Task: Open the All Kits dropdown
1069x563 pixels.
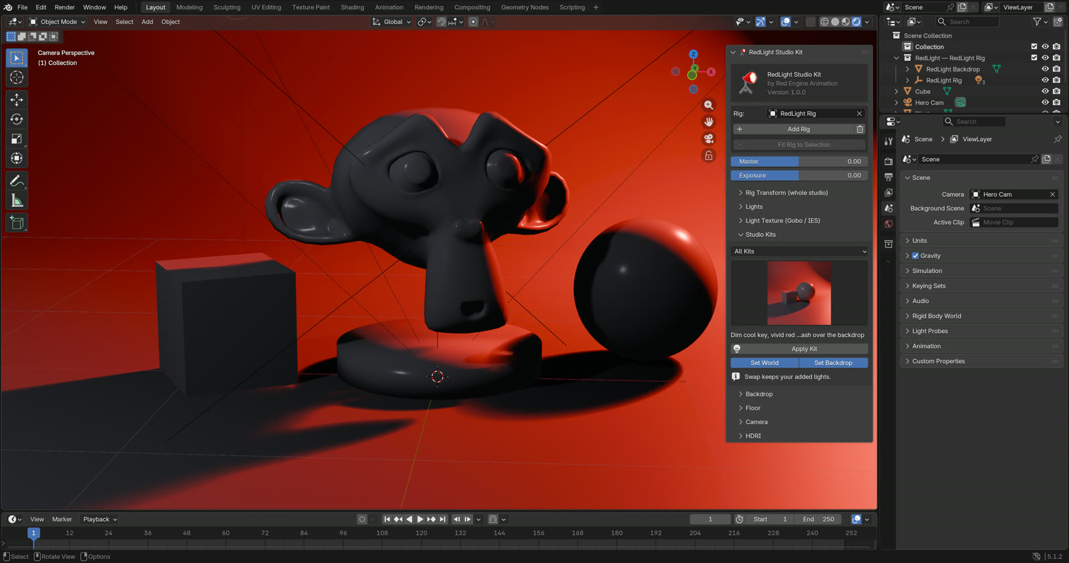Action: pyautogui.click(x=800, y=251)
